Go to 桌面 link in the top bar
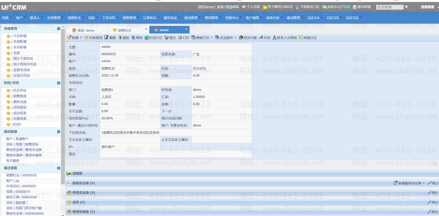The image size is (439, 216). point(233,7)
